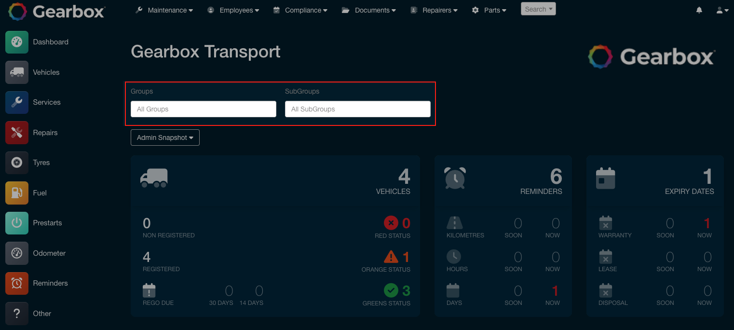The image size is (734, 330).
Task: Click the vehicles card truck icon
Action: coord(154,178)
